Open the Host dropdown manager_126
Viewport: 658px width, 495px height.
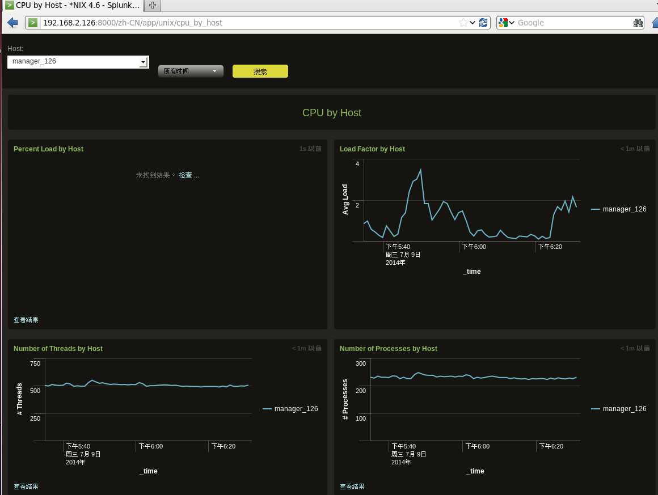[78, 62]
